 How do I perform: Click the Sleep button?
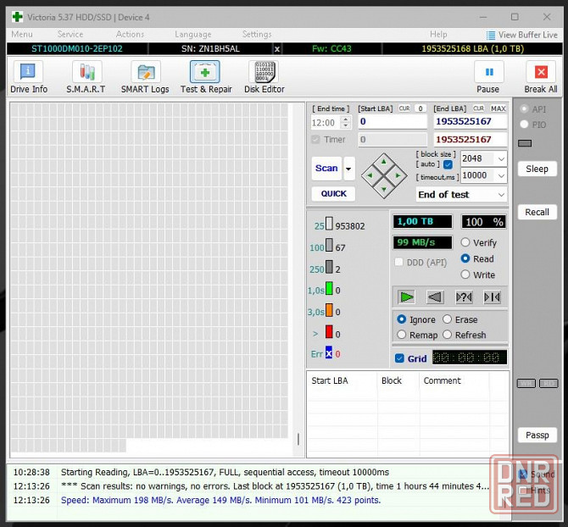537,169
